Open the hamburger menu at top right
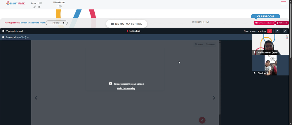292x125 pixels. click(x=284, y=3)
